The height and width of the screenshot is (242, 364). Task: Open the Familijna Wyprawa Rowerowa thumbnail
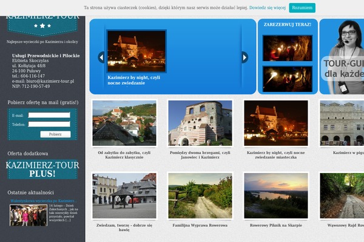click(x=200, y=195)
